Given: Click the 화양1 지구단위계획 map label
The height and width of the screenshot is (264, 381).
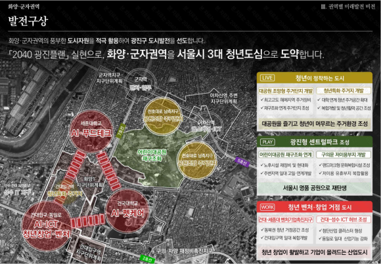Looking at the screenshot, I should [90, 182].
